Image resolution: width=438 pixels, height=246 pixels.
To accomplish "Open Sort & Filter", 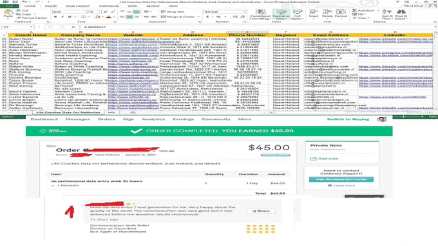I will (x=387, y=15).
